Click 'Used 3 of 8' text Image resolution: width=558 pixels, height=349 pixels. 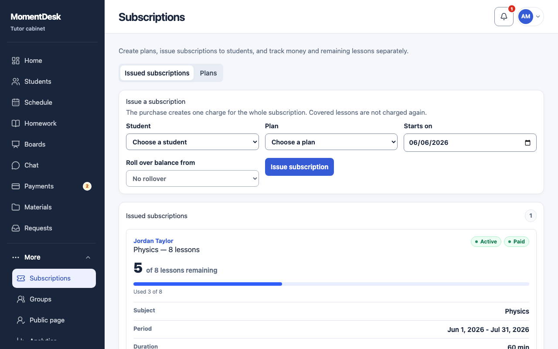point(148,292)
